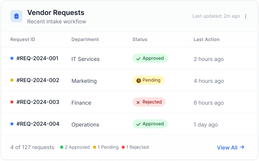Click the blue dot beside #REQ-2024-001
Viewport: 259px width, 161px height.
coord(12,58)
